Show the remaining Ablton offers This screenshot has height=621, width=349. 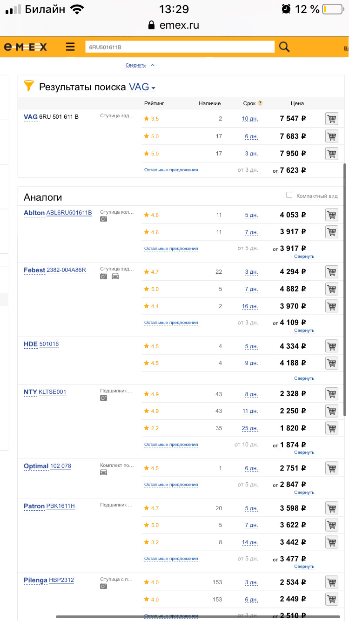(171, 249)
